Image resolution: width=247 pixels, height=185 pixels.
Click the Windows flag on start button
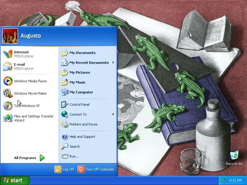(6, 180)
